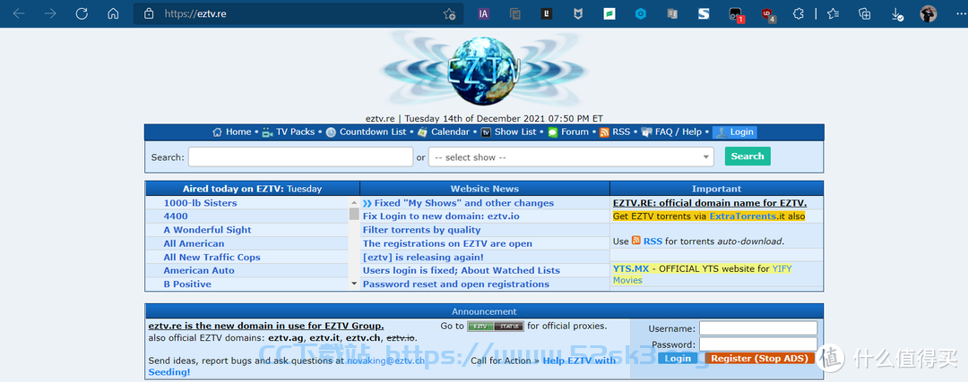The height and width of the screenshot is (382, 968).
Task: Click the EZTV STATUS proxies badge
Action: [496, 327]
